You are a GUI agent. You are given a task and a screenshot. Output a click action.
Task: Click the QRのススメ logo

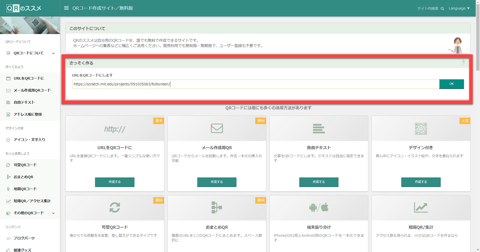coord(24,8)
